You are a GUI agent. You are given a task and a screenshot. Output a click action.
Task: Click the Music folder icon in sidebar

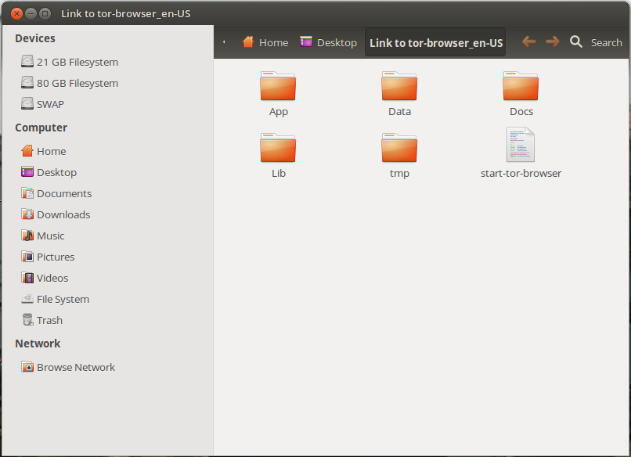27,236
